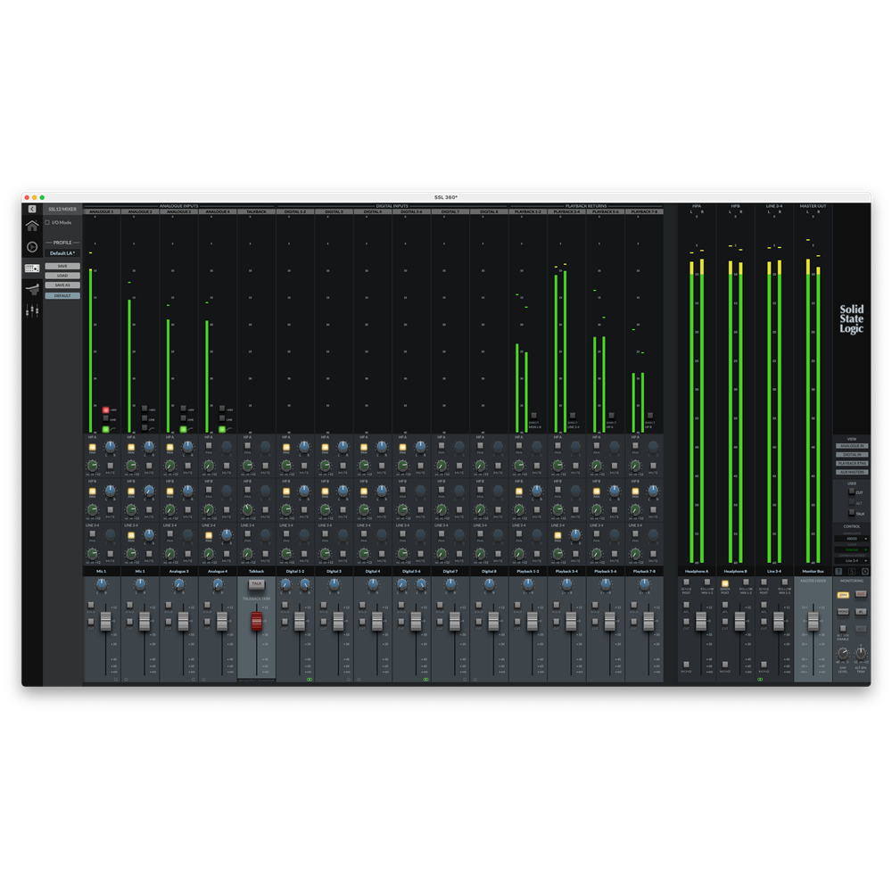Click the SAVE profile button
The width and height of the screenshot is (892, 892).
coord(62,266)
